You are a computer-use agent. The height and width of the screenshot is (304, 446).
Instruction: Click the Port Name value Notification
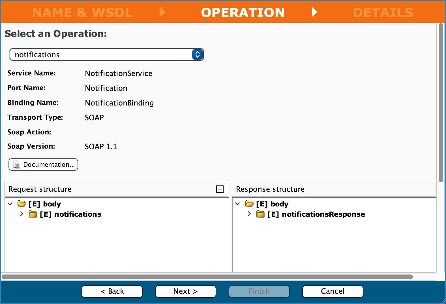pyautogui.click(x=106, y=88)
